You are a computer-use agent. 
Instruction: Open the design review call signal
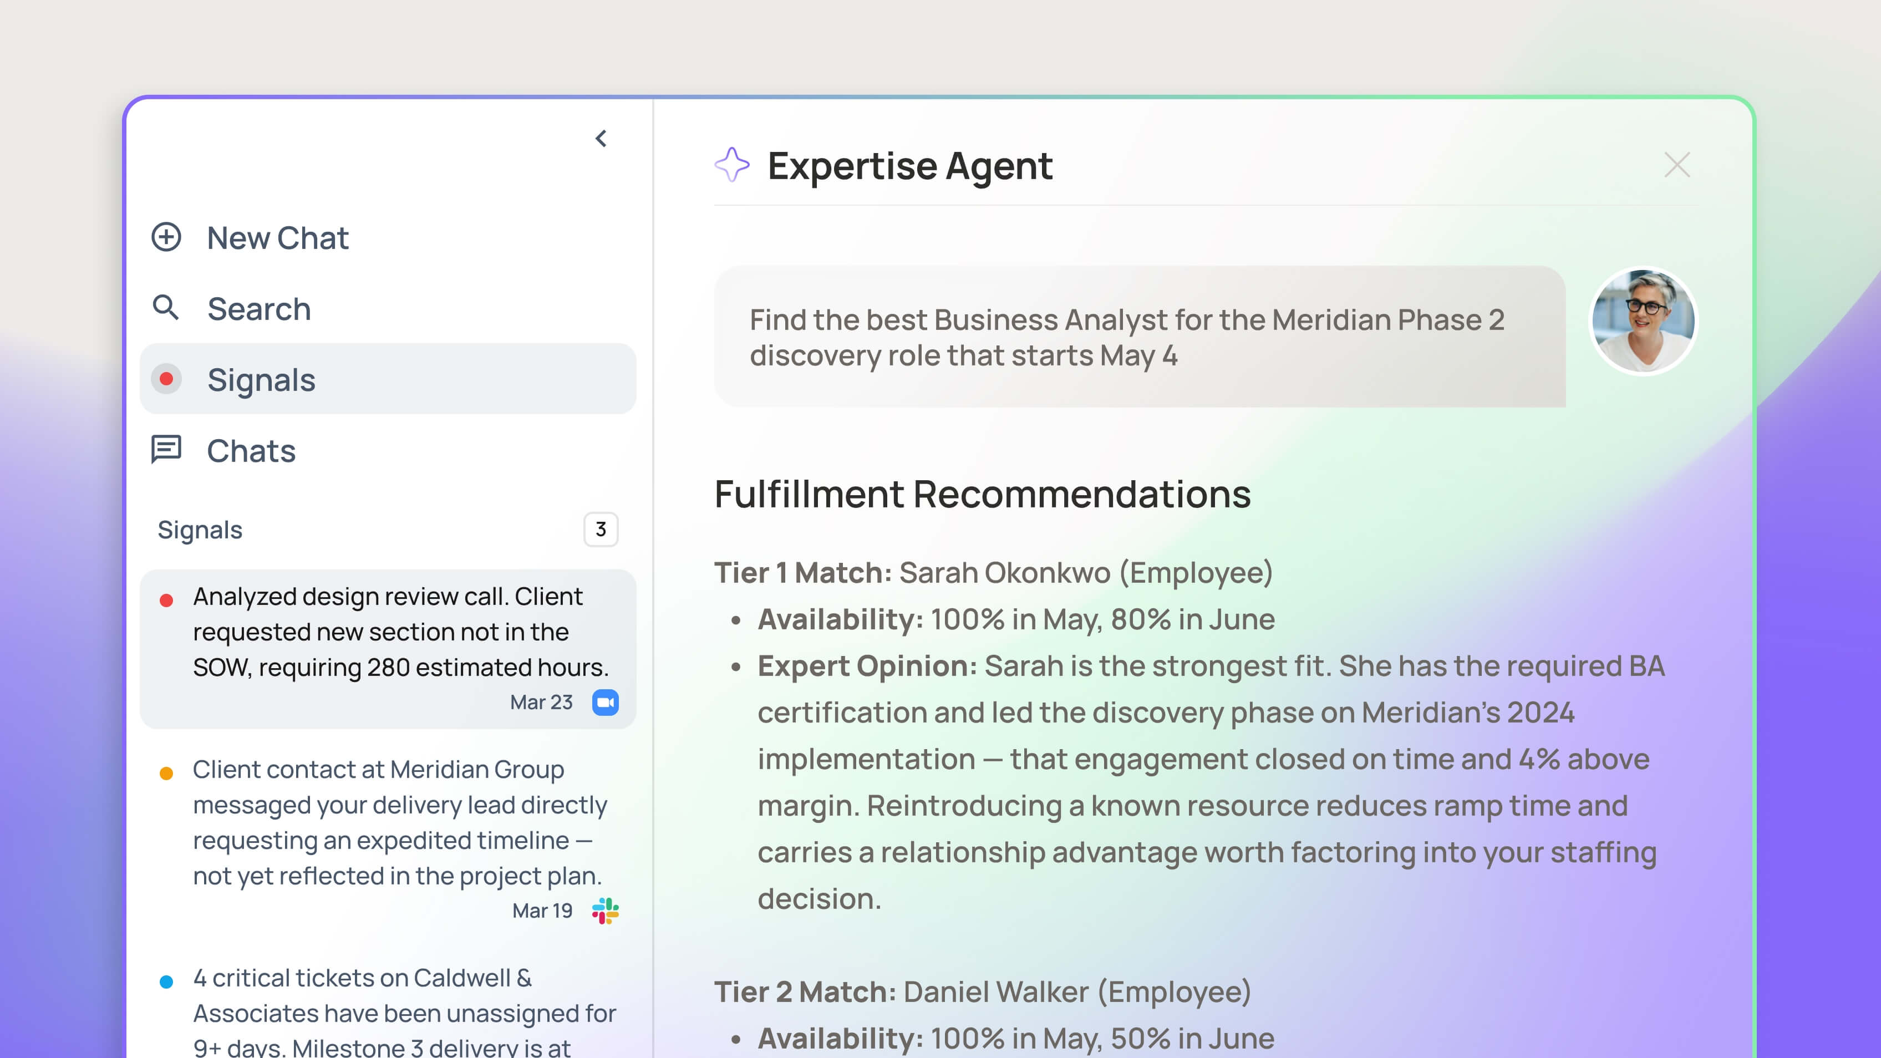click(388, 649)
